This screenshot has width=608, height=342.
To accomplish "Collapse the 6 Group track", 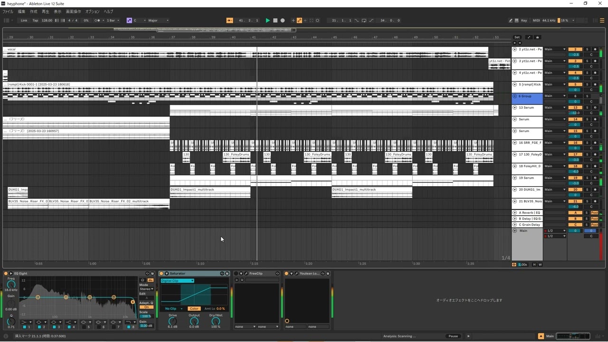I will click(514, 96).
